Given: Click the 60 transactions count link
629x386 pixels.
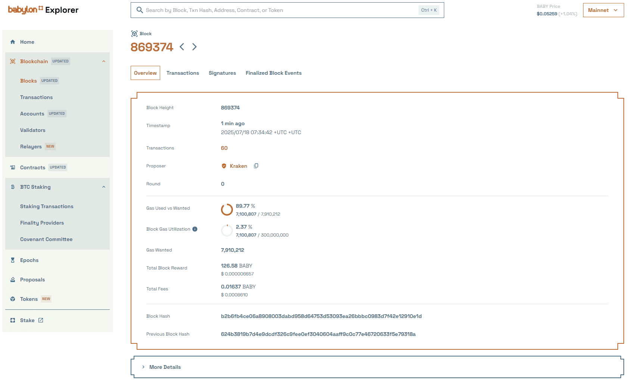Looking at the screenshot, I should (224, 148).
